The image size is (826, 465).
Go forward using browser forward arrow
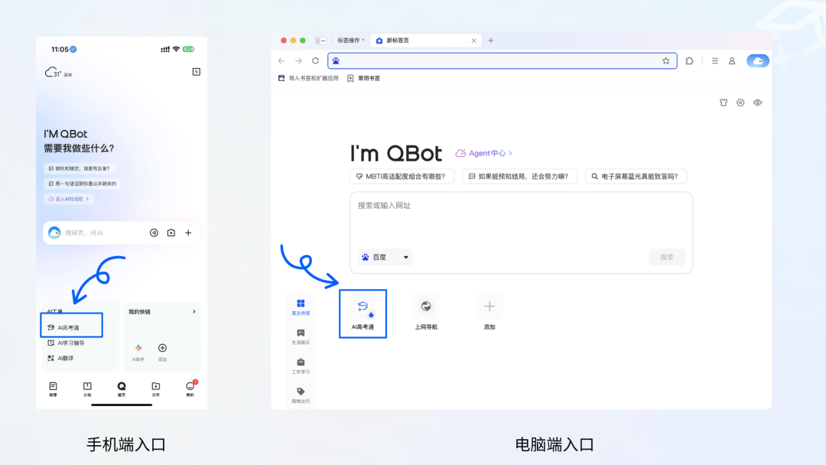click(298, 61)
